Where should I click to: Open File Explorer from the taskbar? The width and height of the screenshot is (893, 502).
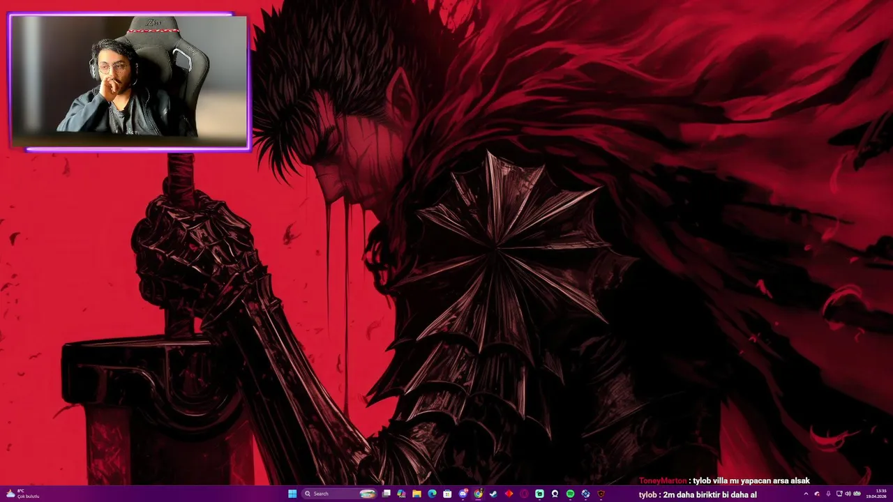pos(417,494)
